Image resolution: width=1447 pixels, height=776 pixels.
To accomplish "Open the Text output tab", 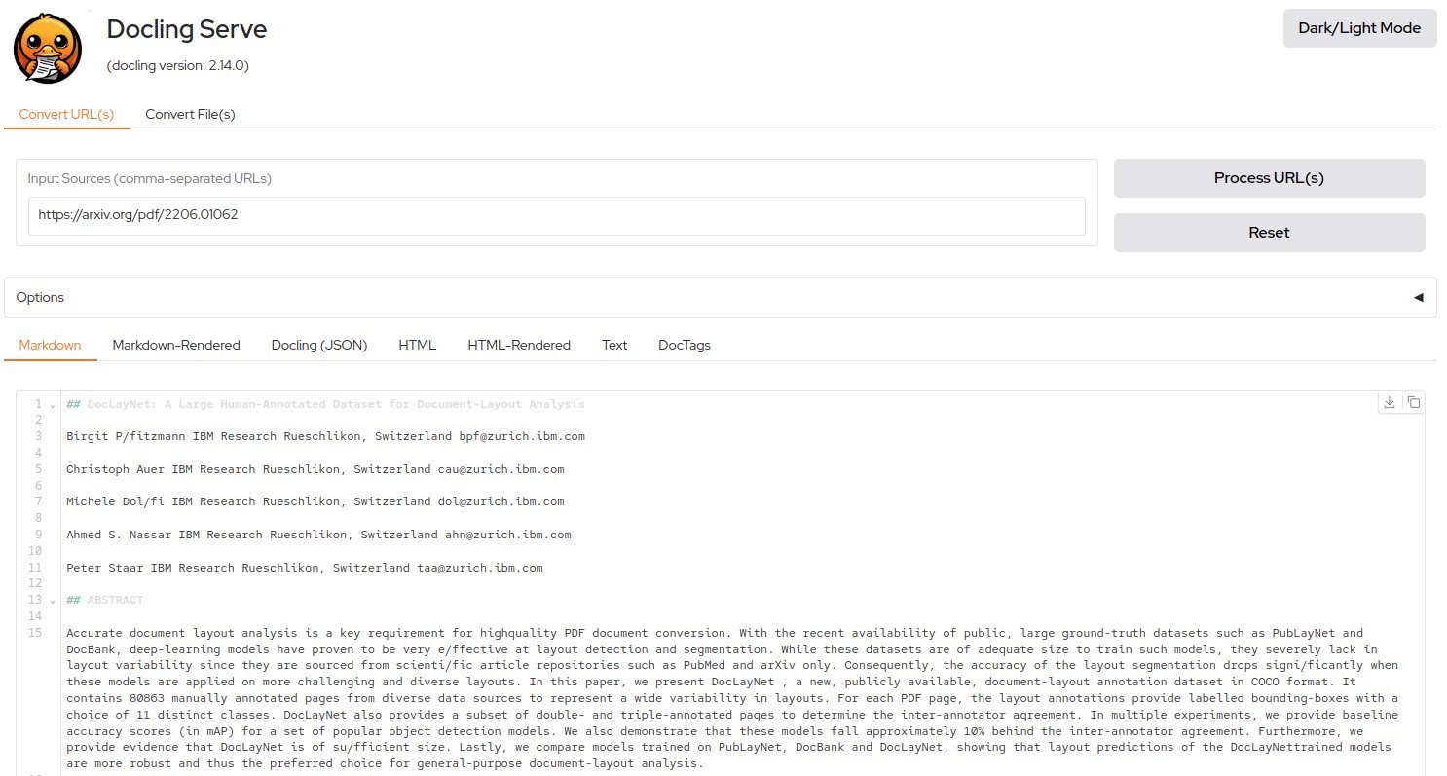I will coord(614,345).
